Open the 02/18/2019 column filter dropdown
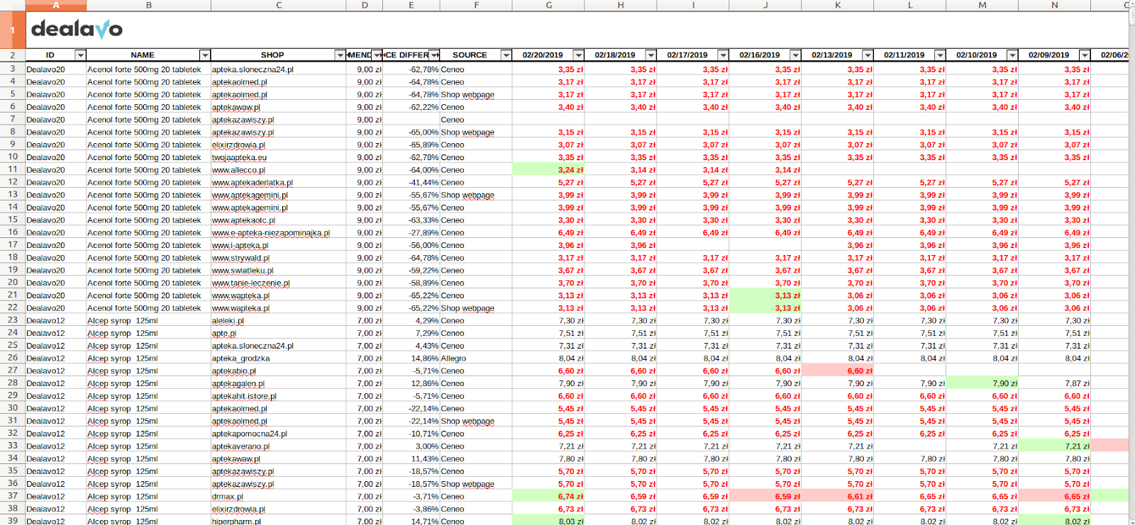The height and width of the screenshot is (525, 1135). pyautogui.click(x=650, y=55)
